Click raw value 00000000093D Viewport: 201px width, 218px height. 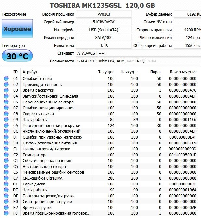point(183,149)
